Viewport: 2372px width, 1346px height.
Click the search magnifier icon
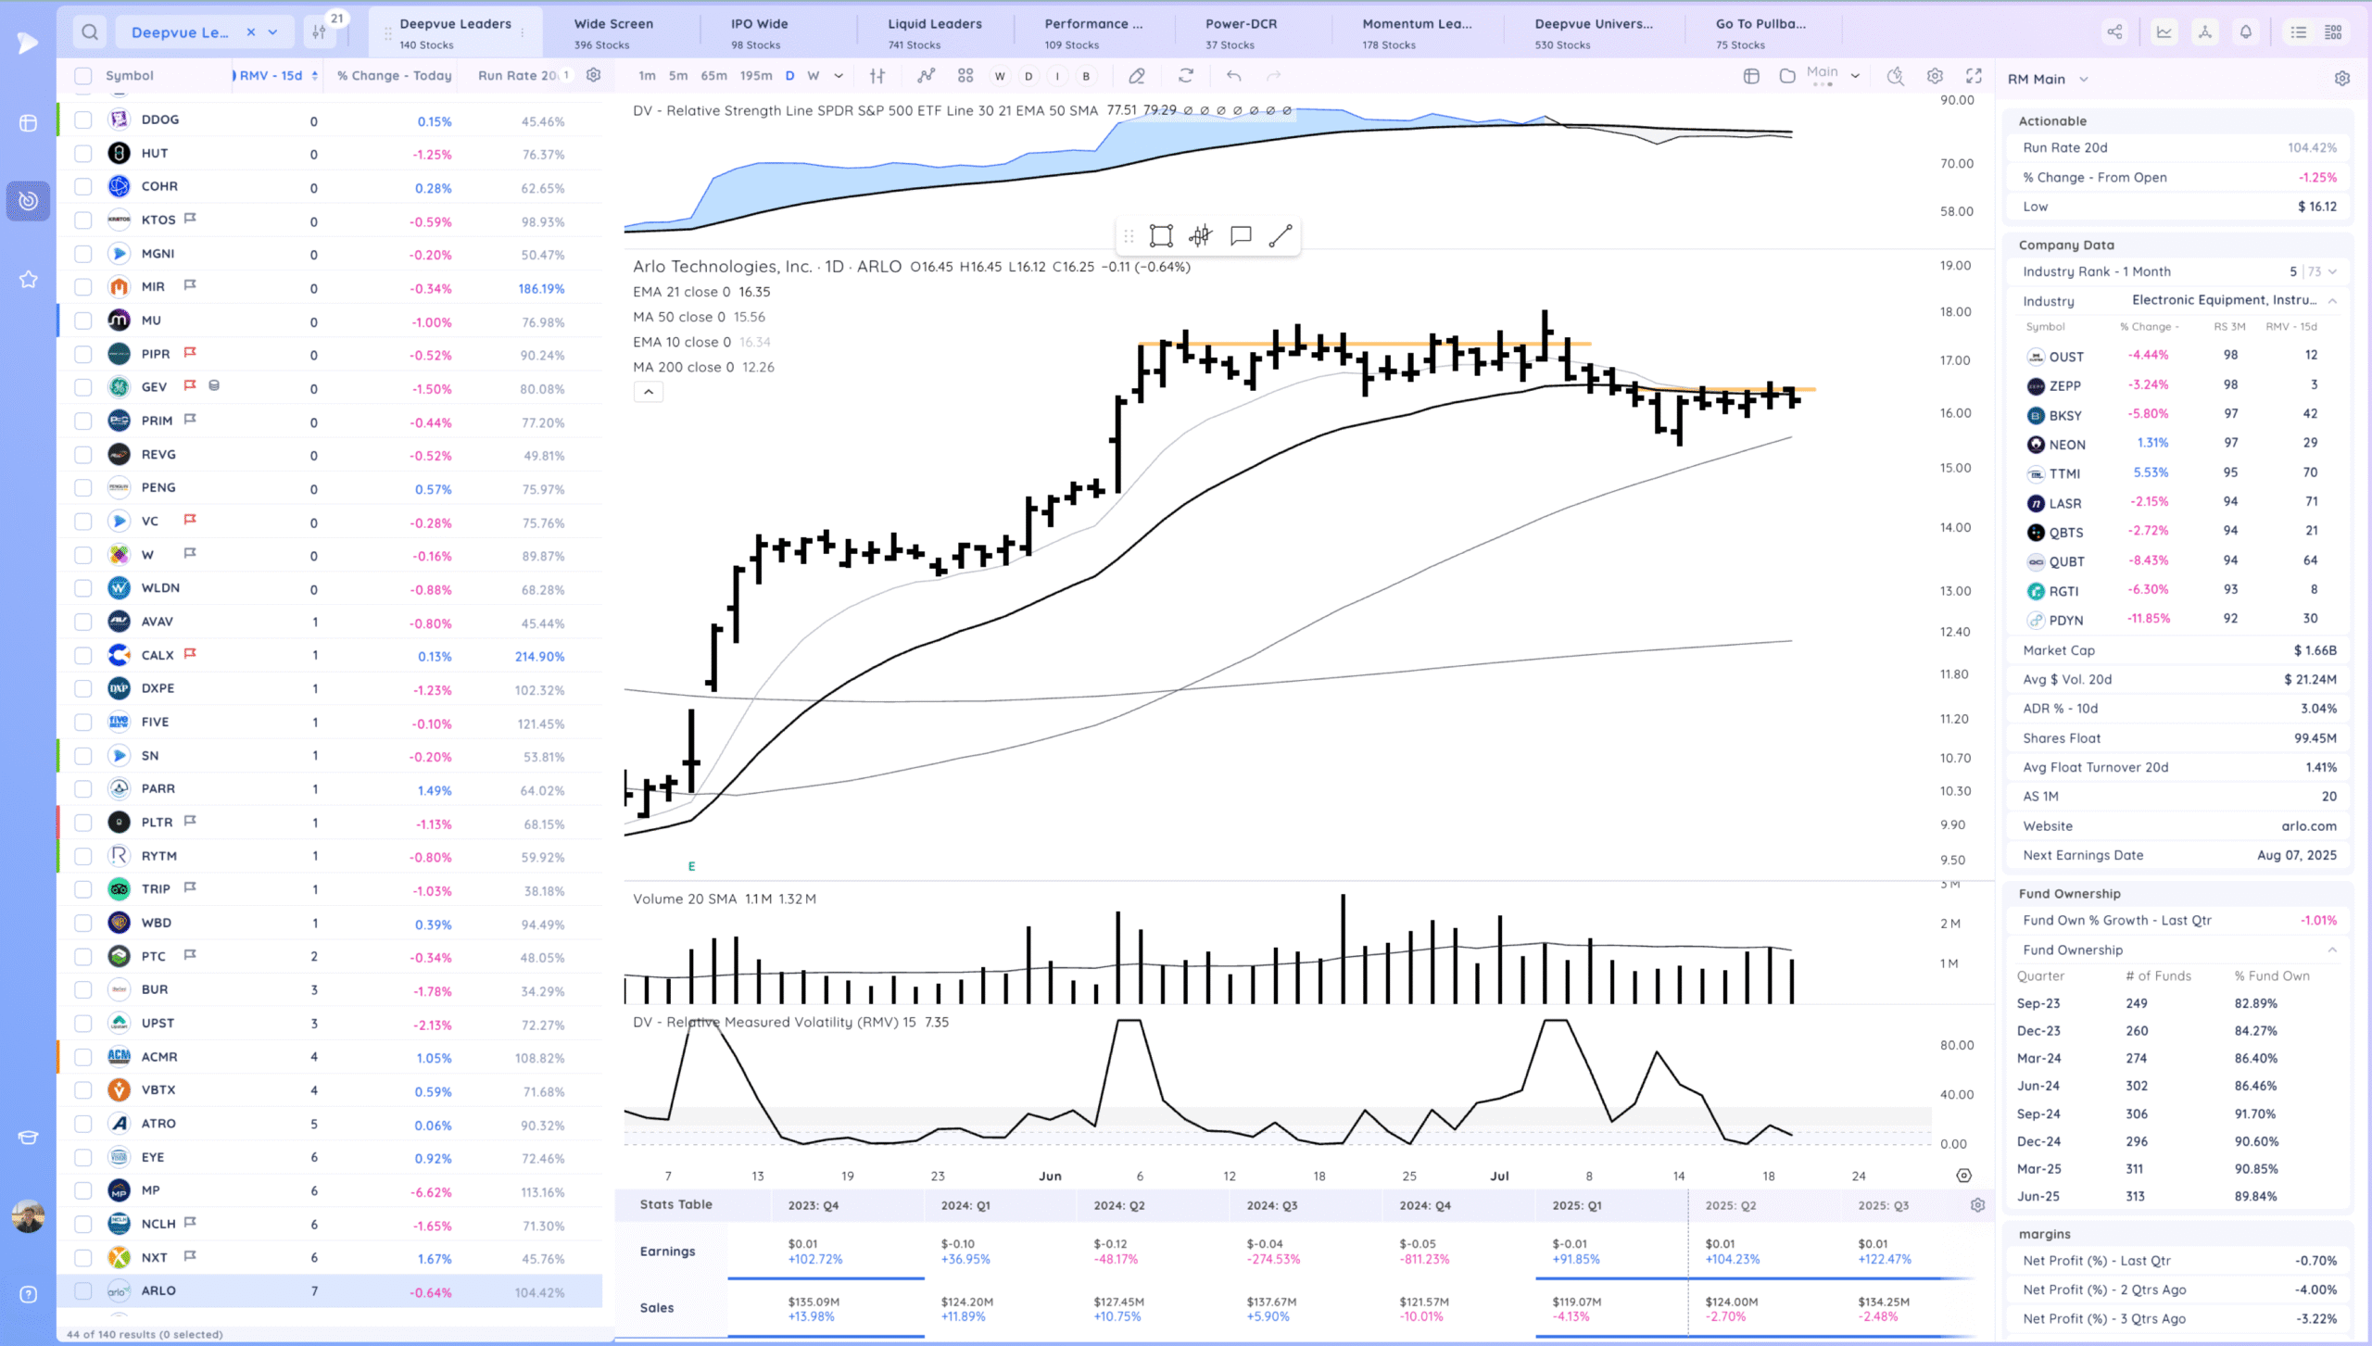point(90,32)
